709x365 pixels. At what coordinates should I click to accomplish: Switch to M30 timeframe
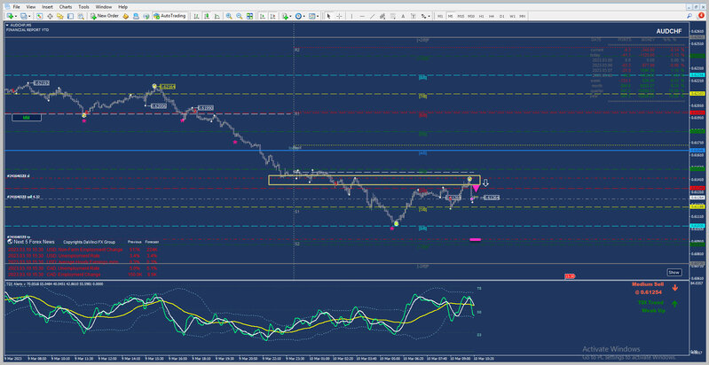[x=470, y=16]
